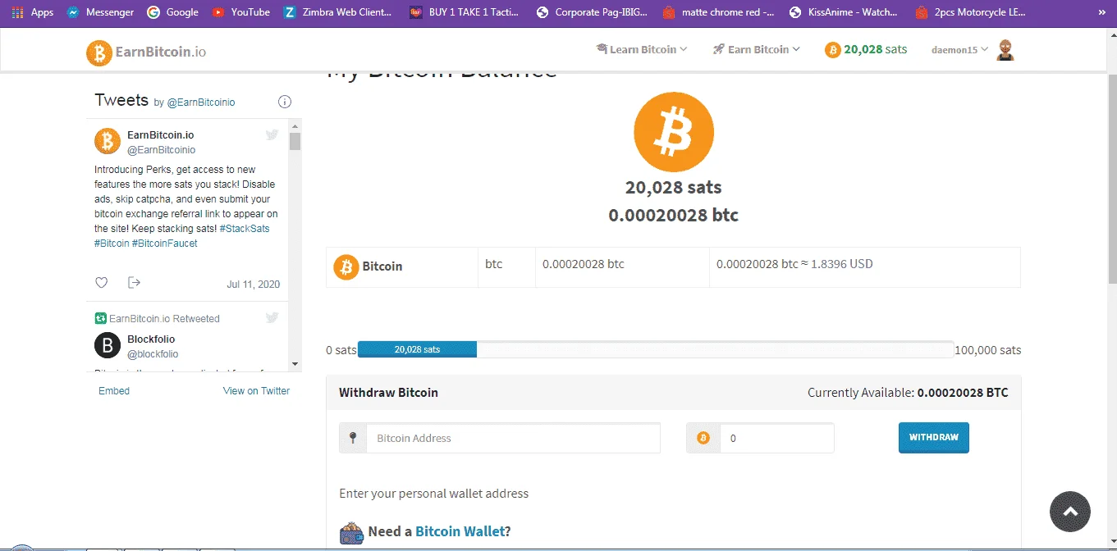The width and height of the screenshot is (1117, 551).
Task: Open the Tweets widget info icon
Action: pos(285,102)
